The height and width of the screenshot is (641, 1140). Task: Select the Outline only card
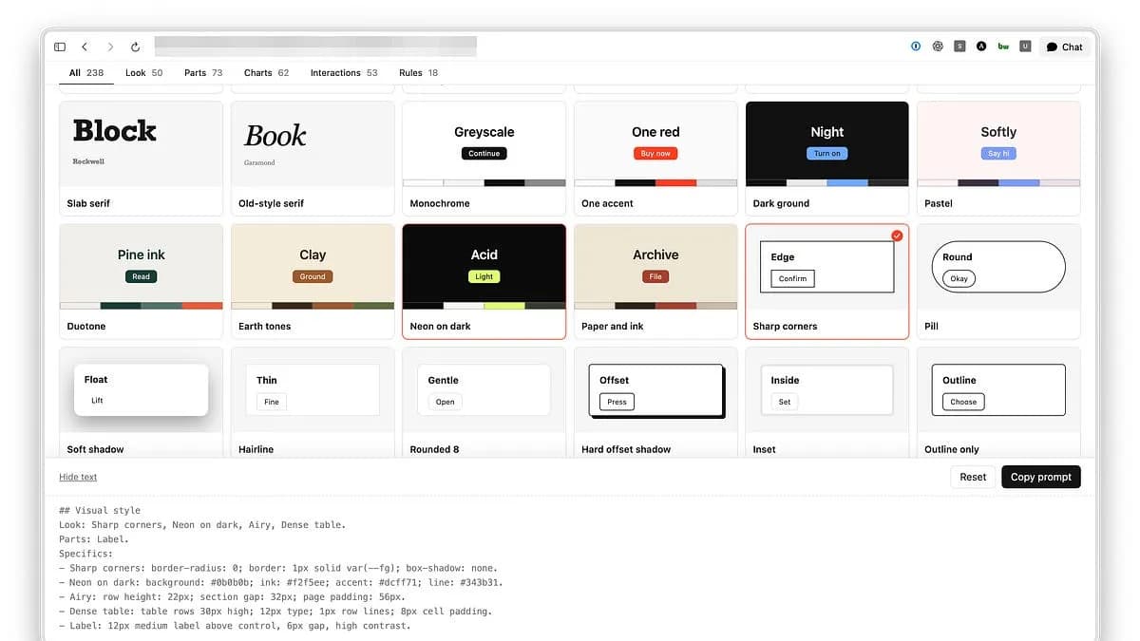pyautogui.click(x=998, y=404)
